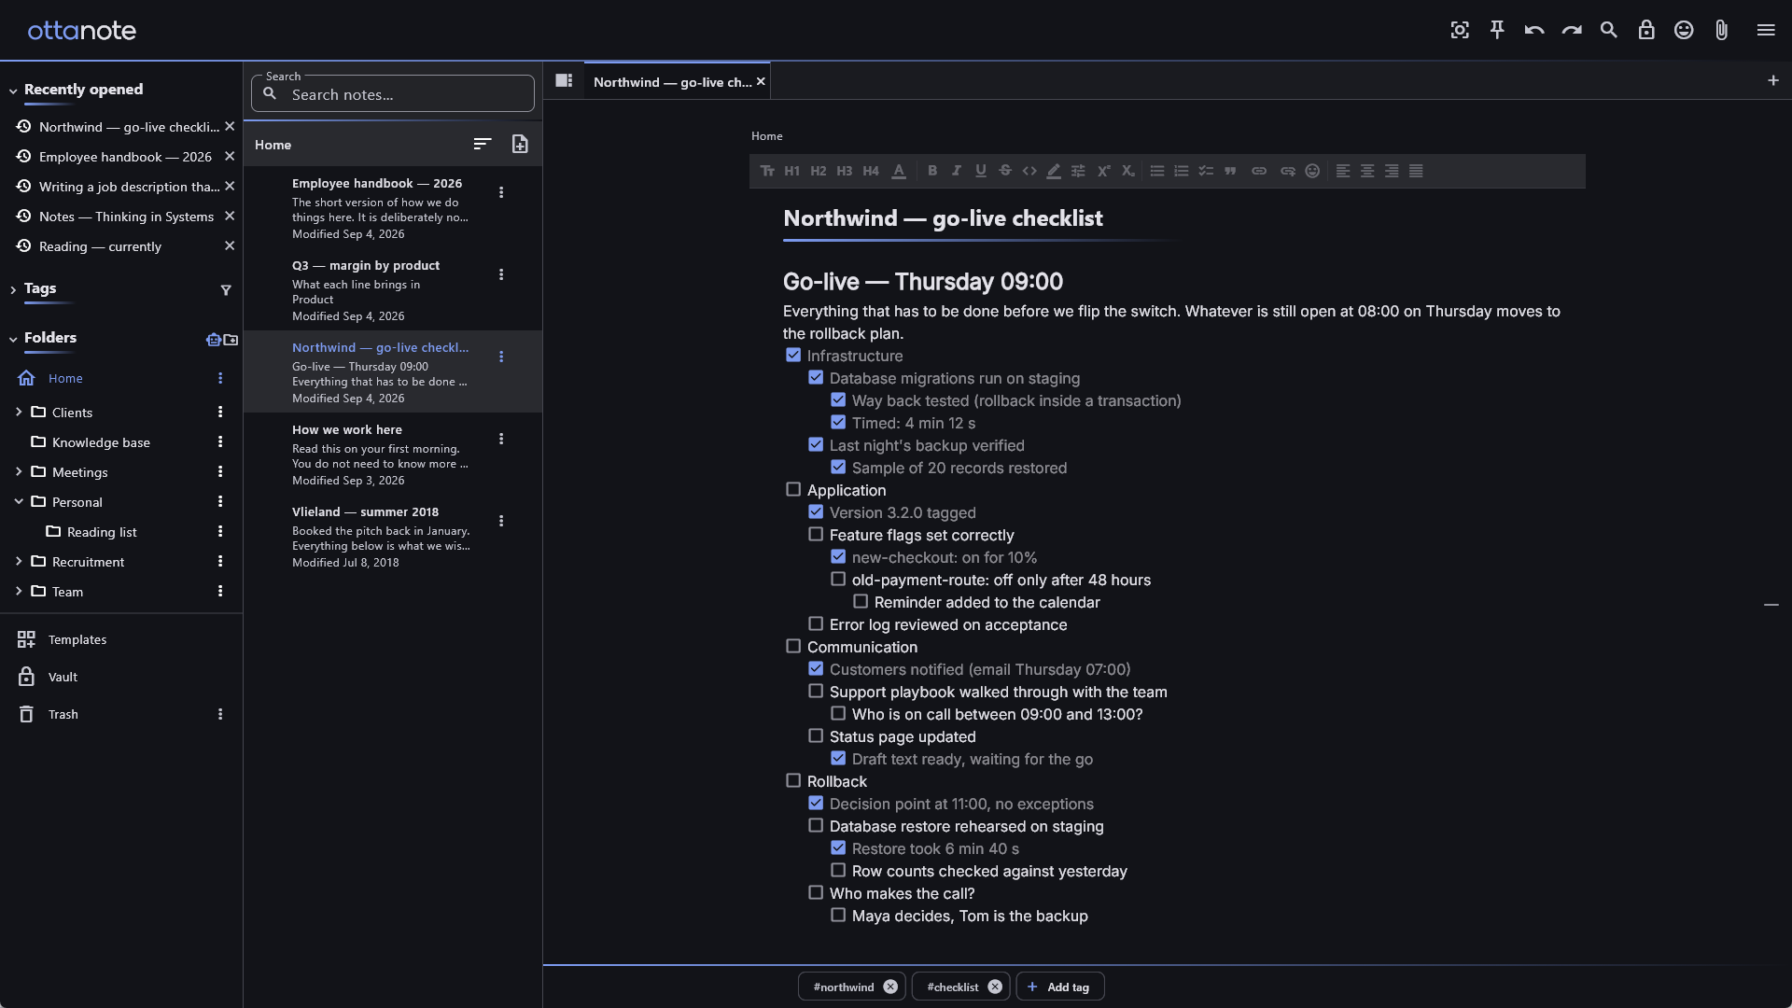Insert a checklist from the toolbar

tap(1206, 171)
